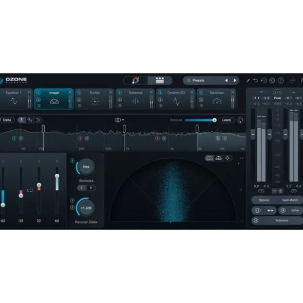Click the Bypass button
Screen dimensions: 303x303
(x=264, y=200)
